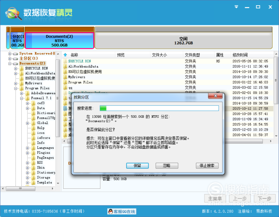Expand the 主分区(1) tree node
279x217 pixels.
tap(10, 58)
